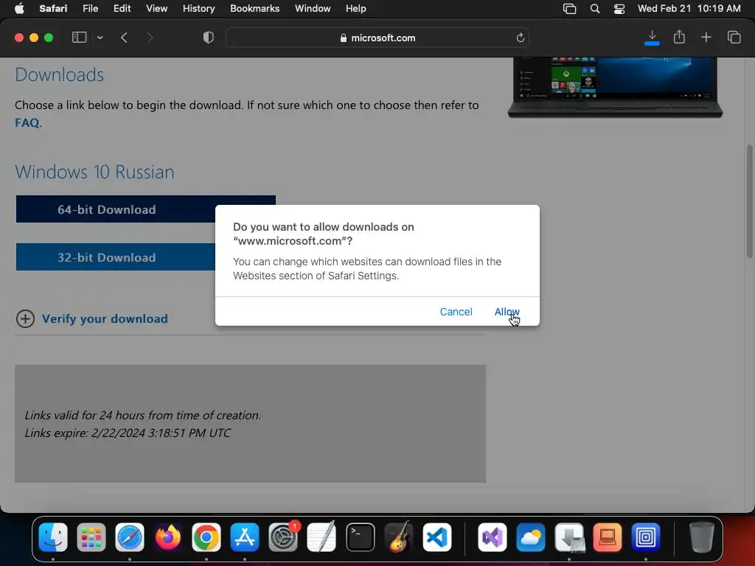Screen dimensions: 755x566
Task: Open the privacy report shield icon
Action: pyautogui.click(x=209, y=38)
